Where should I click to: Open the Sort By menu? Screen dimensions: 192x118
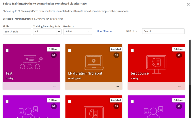(132, 31)
